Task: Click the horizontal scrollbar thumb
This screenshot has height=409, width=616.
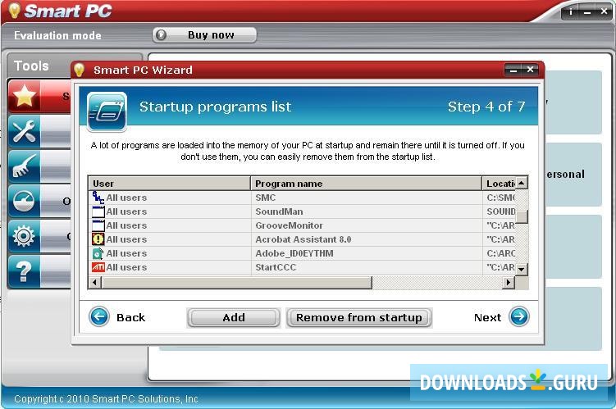Action: click(x=236, y=282)
